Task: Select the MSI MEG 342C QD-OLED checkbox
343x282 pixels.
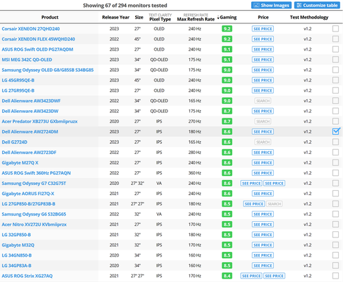Action: click(335, 60)
